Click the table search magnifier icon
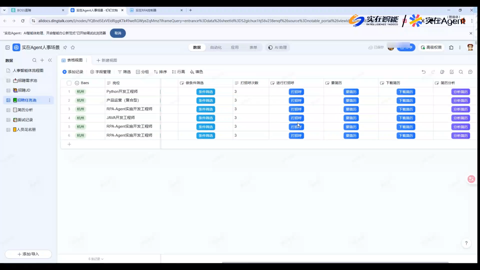Screen dimensions: 480x270 (461, 72)
